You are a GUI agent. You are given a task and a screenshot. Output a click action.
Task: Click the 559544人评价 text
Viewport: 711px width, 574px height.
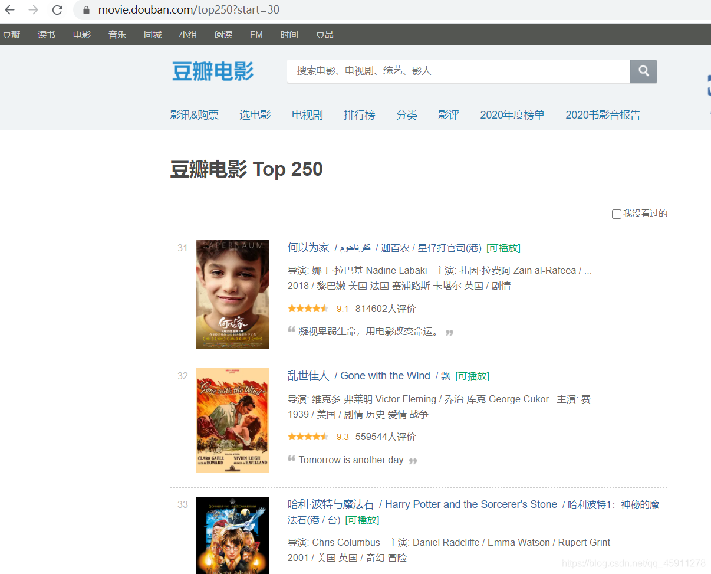[386, 437]
